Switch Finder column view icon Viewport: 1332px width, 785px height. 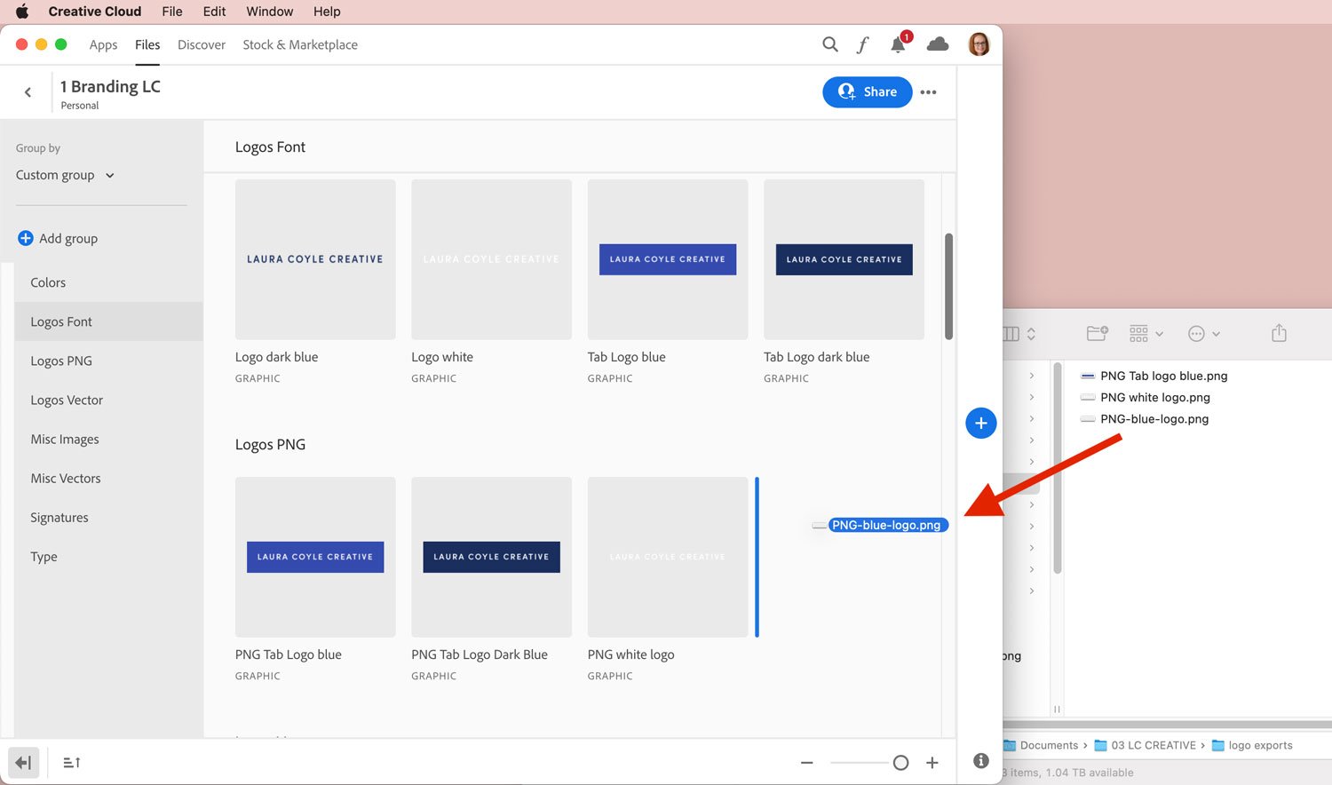pos(1011,334)
